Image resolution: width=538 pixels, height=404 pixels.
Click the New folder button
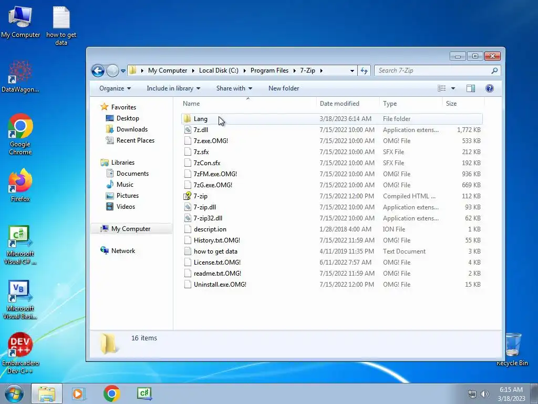click(x=283, y=88)
